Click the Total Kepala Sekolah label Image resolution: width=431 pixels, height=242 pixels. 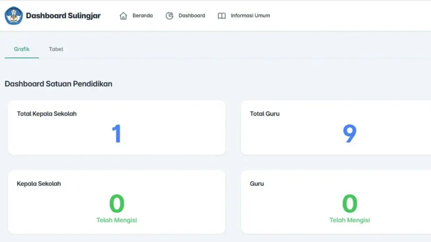pos(47,113)
